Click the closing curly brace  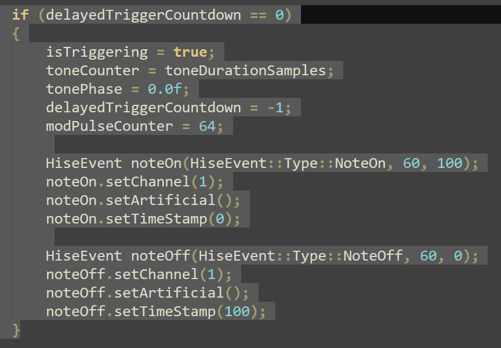[16, 330]
